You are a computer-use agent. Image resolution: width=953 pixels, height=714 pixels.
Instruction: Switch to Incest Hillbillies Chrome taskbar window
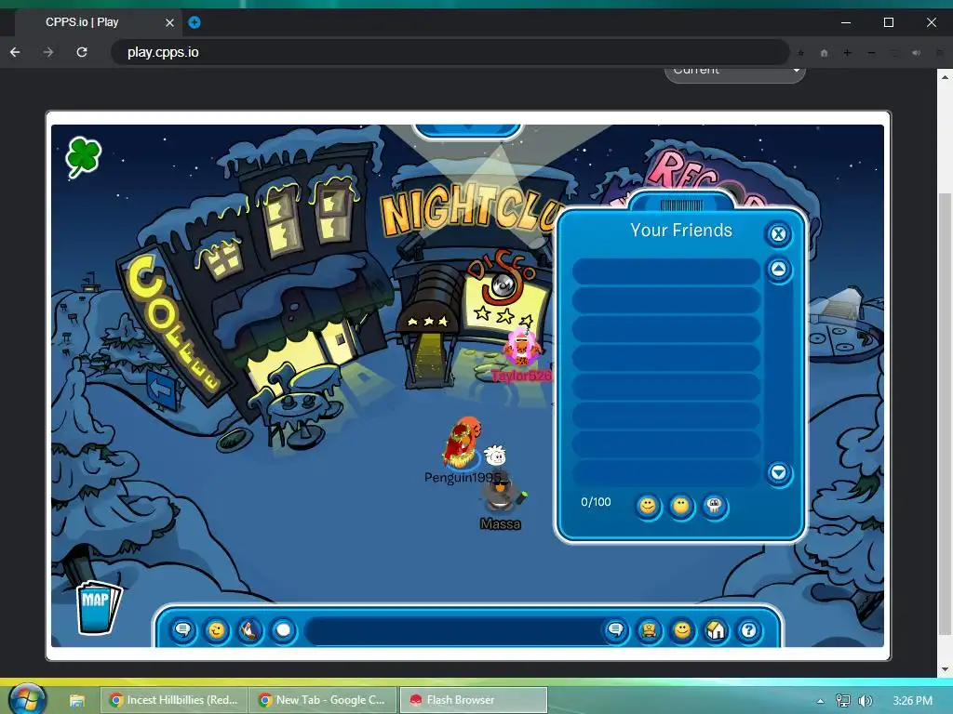[x=174, y=700]
